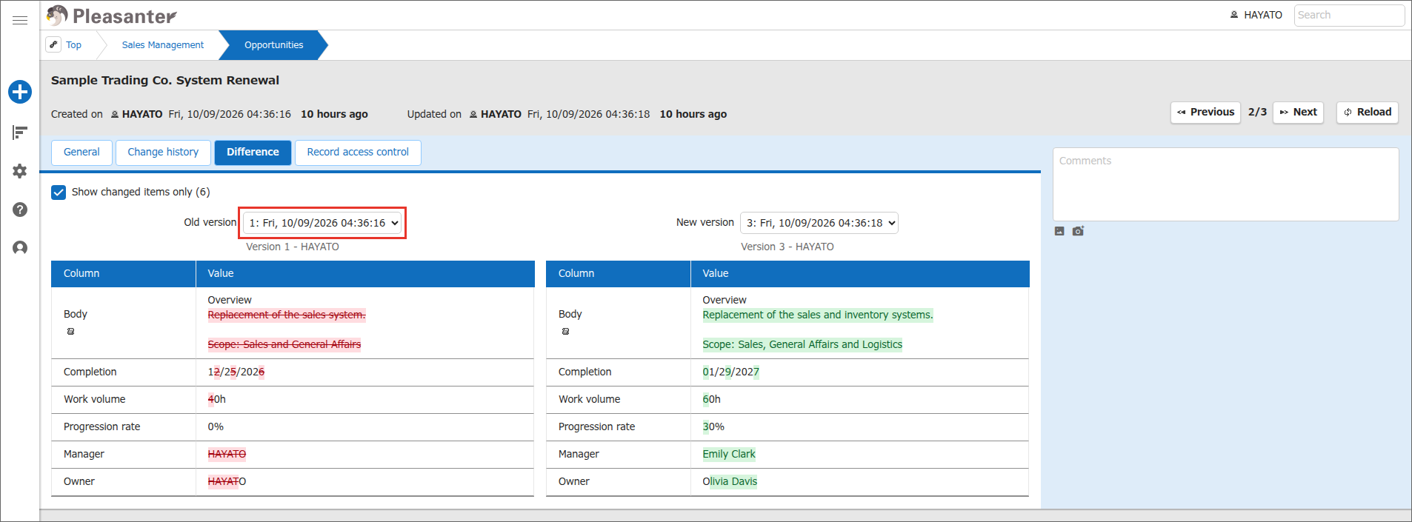The image size is (1412, 522).
Task: Click the old Work volume value 40h
Action: pos(216,399)
